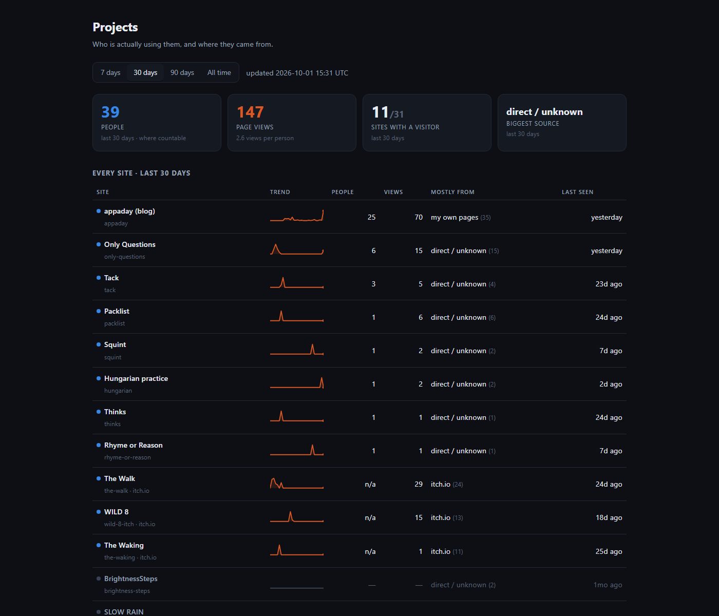719x616 pixels.
Task: Click the Squint trend sparkline
Action: (297, 349)
